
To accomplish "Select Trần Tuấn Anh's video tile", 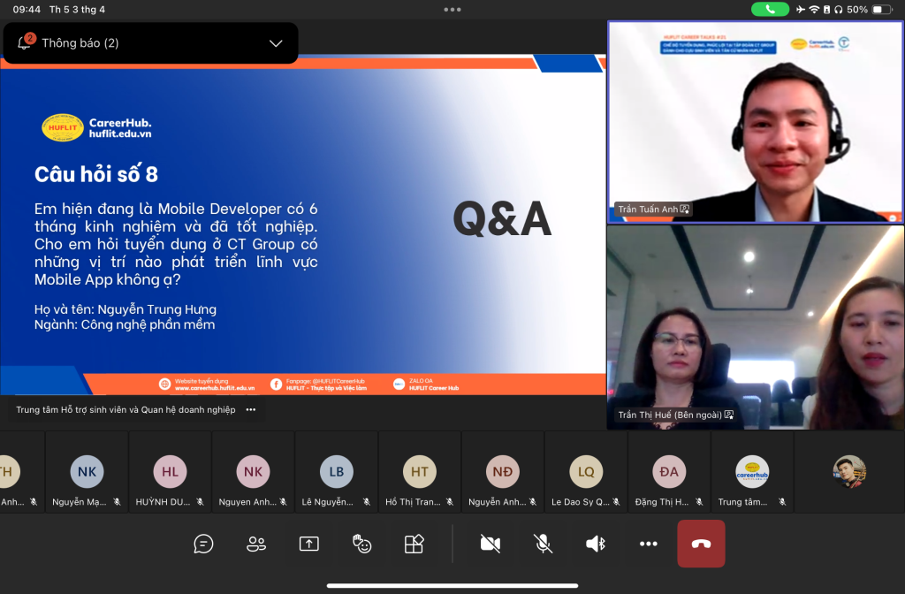I will pyautogui.click(x=756, y=121).
